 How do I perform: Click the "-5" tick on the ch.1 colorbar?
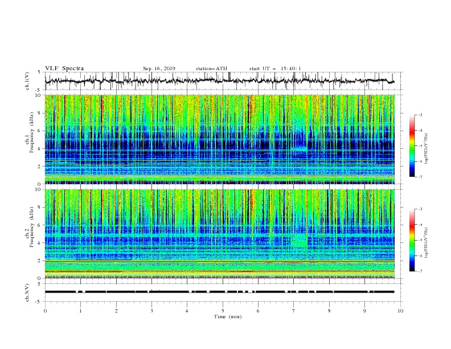point(420,146)
